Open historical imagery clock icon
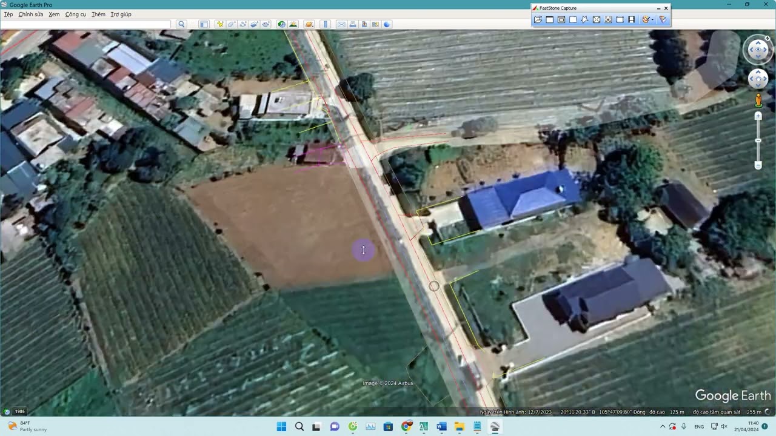Screen dimensions: 776x436 [282, 24]
